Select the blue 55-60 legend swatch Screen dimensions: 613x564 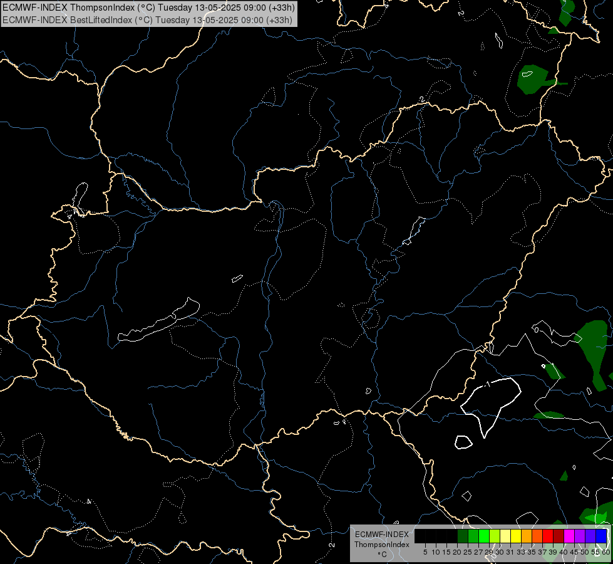click(x=601, y=536)
